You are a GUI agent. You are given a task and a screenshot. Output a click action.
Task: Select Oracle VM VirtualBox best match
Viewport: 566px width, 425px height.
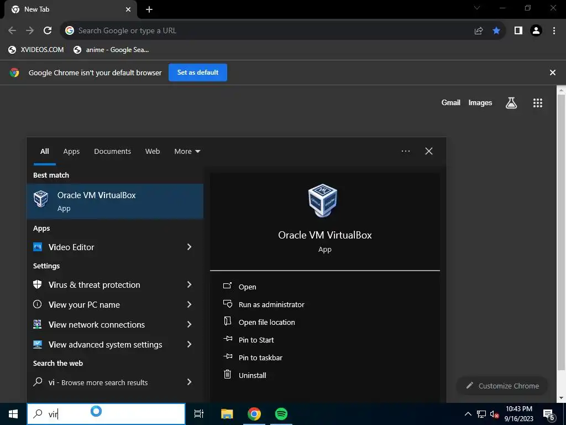[x=115, y=201]
